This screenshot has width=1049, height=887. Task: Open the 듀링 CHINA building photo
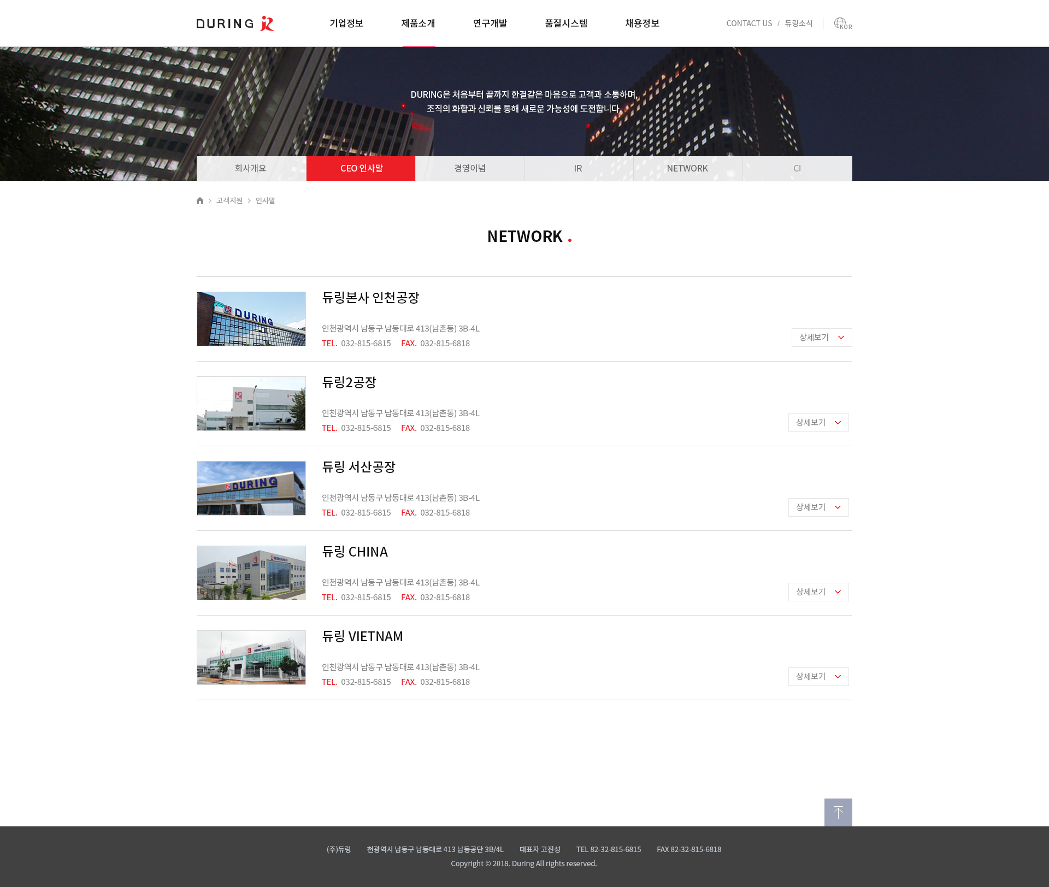pyautogui.click(x=251, y=573)
